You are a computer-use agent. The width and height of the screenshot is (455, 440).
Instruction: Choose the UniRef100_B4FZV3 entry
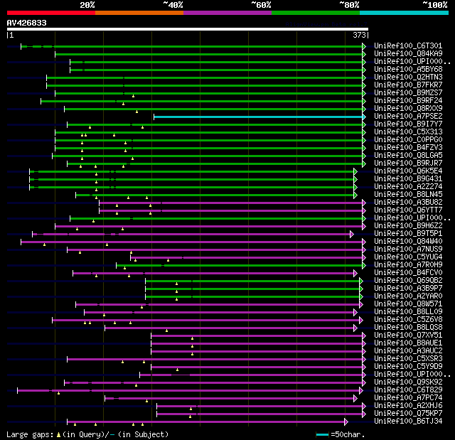pos(408,148)
